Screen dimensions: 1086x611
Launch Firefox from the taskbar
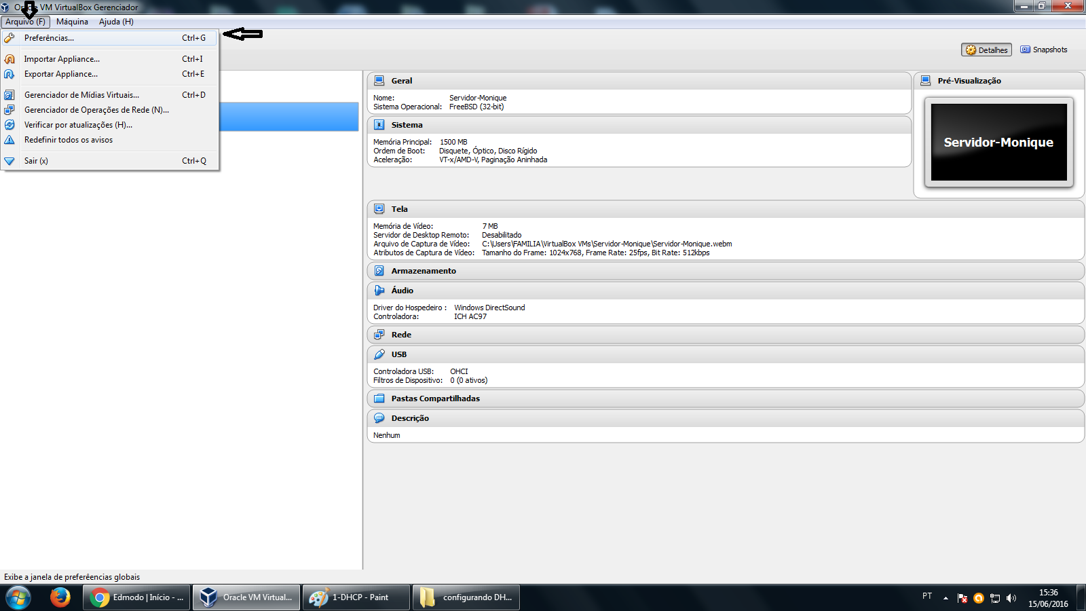tap(60, 597)
